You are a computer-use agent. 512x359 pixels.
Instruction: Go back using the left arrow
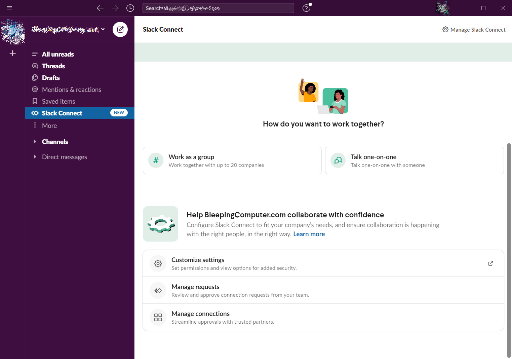tap(100, 8)
